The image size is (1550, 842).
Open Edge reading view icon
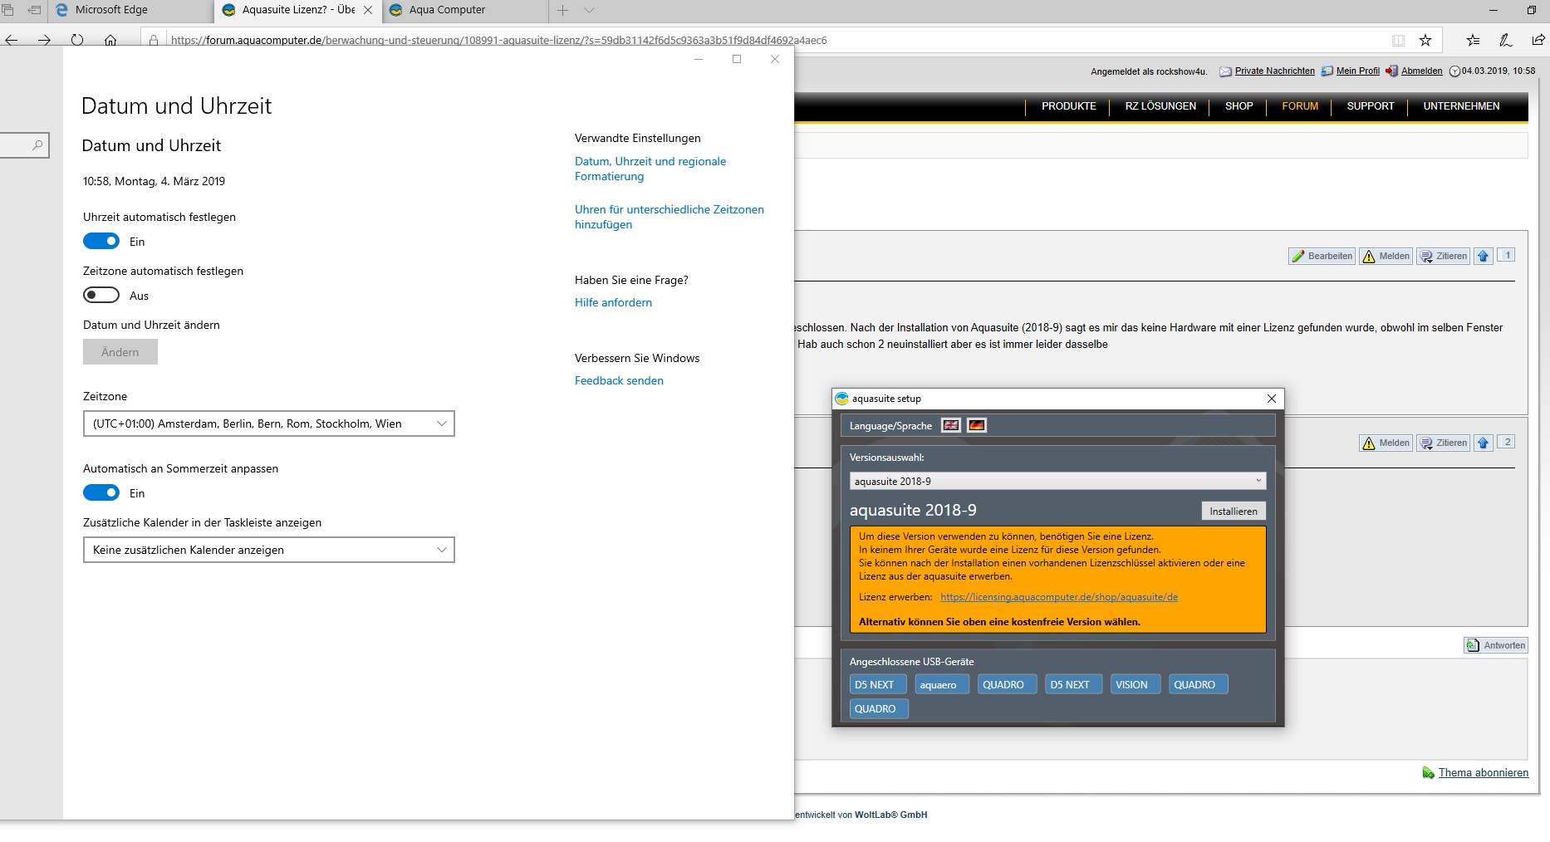coord(1399,40)
